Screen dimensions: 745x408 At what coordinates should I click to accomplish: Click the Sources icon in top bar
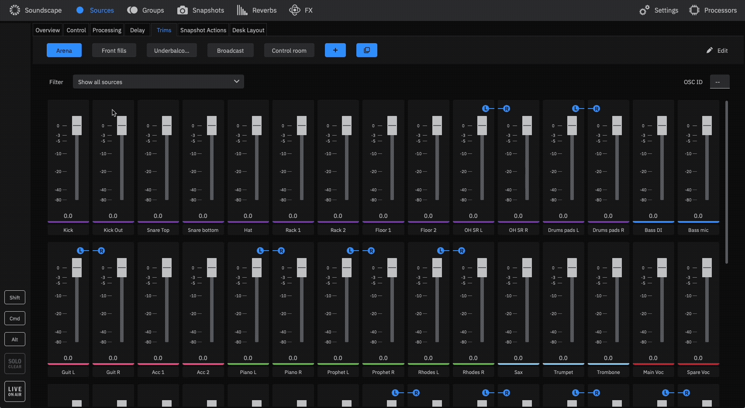[x=80, y=10]
